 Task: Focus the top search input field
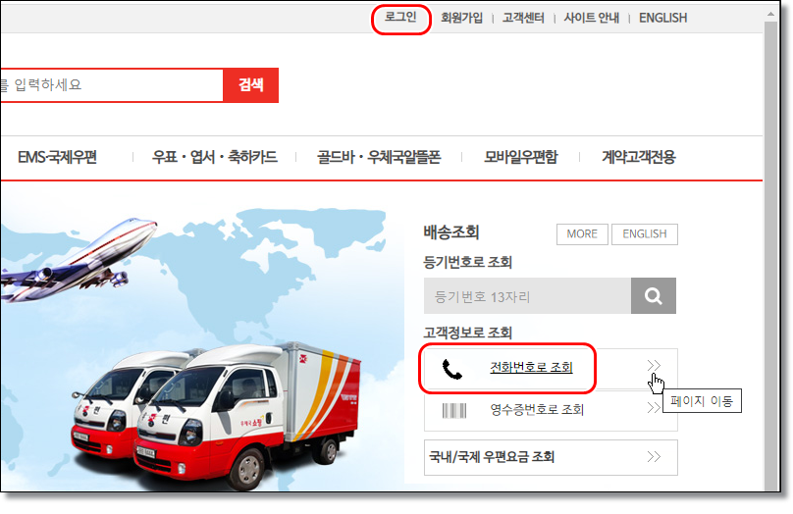111,85
